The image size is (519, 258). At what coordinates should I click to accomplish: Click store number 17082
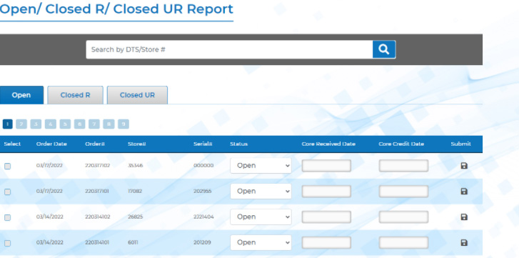(135, 191)
